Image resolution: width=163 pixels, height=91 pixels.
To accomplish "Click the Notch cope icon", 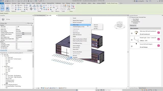I will click(18, 5).
